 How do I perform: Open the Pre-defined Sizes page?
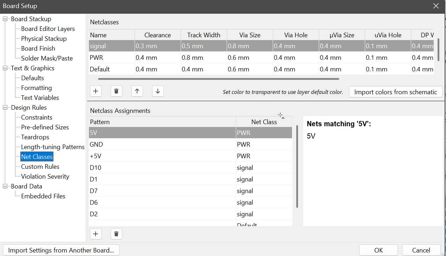click(45, 127)
